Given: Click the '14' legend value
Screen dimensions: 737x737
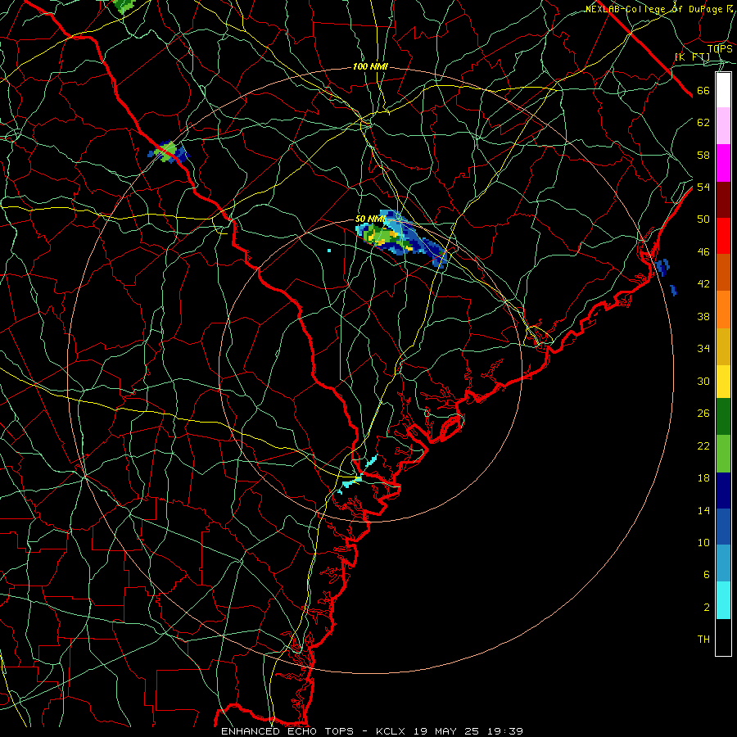Looking at the screenshot, I should click(703, 510).
